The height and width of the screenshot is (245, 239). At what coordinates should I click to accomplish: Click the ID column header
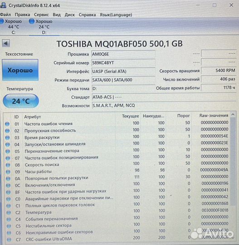tap(16, 117)
